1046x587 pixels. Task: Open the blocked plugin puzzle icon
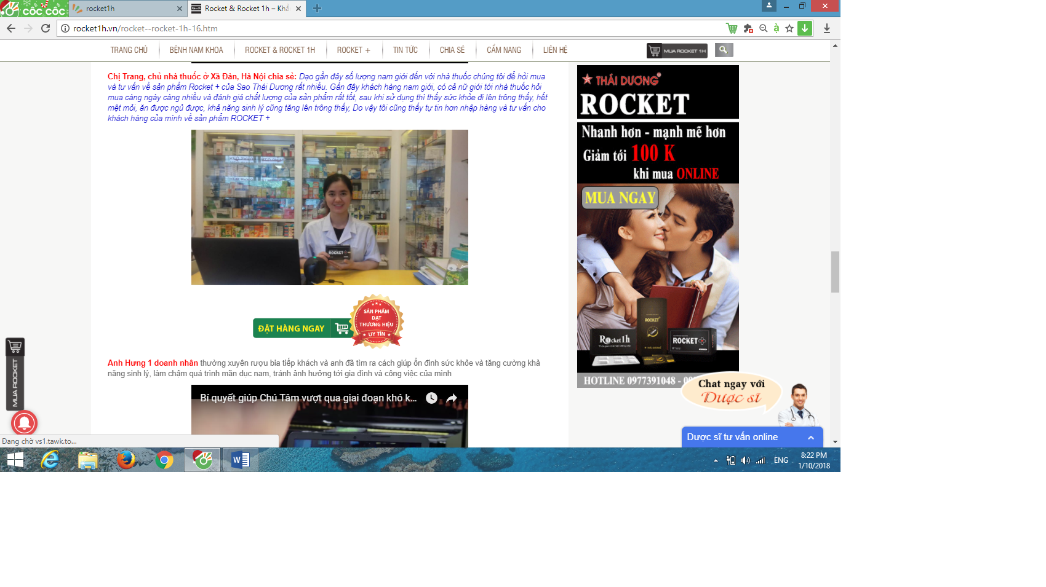tap(748, 28)
